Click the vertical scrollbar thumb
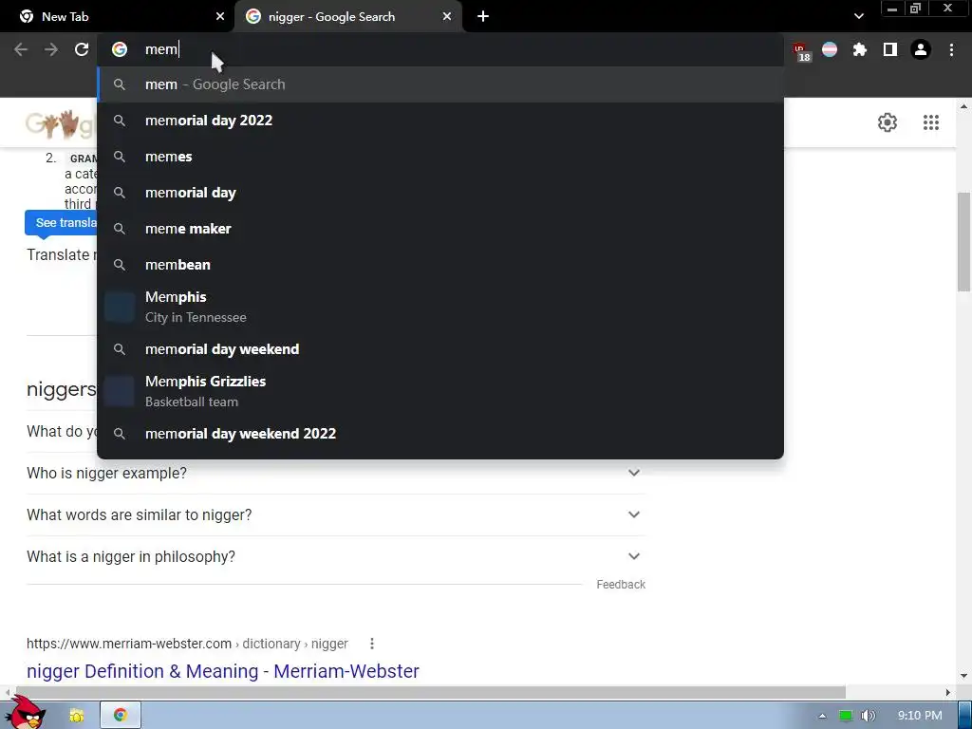The height and width of the screenshot is (729, 972). coord(963,242)
